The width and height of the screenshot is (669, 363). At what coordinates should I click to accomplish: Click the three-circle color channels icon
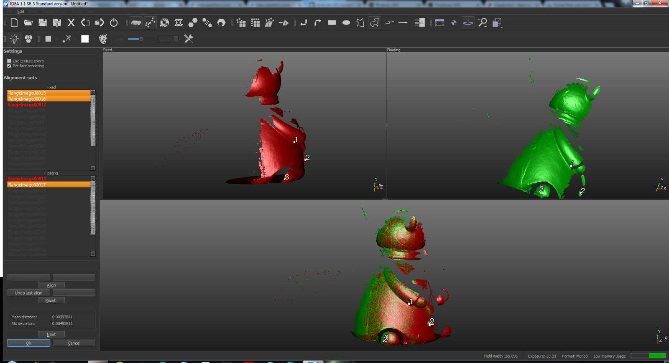28,39
